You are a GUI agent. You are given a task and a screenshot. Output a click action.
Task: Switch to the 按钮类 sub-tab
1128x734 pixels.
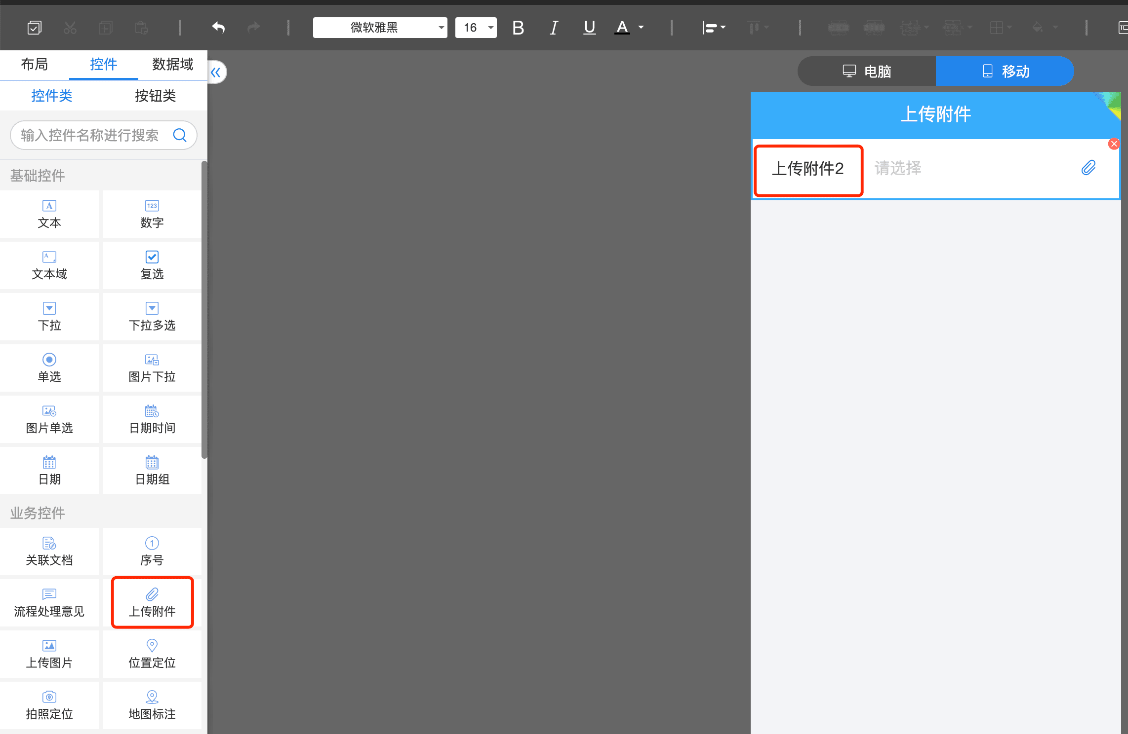pyautogui.click(x=156, y=96)
